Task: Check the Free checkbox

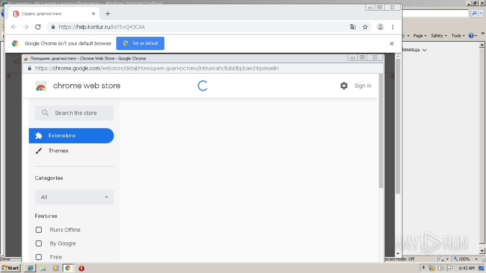Action: coord(39,257)
